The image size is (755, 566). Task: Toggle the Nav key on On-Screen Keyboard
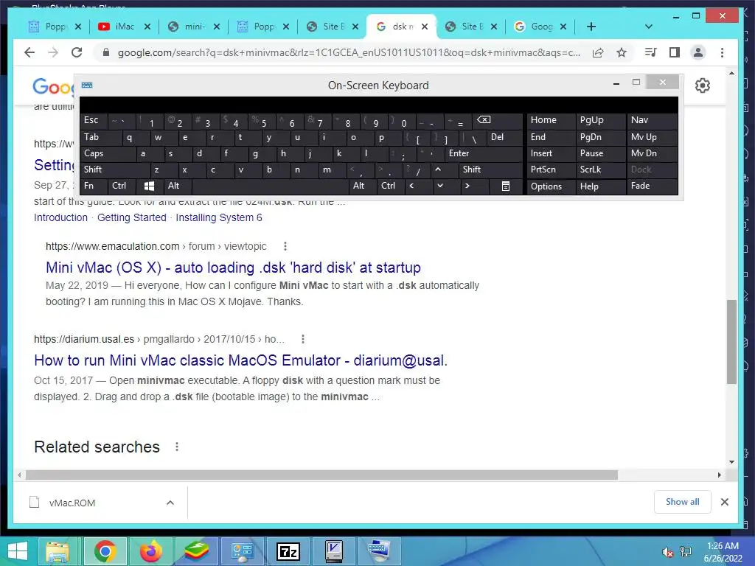(x=652, y=120)
